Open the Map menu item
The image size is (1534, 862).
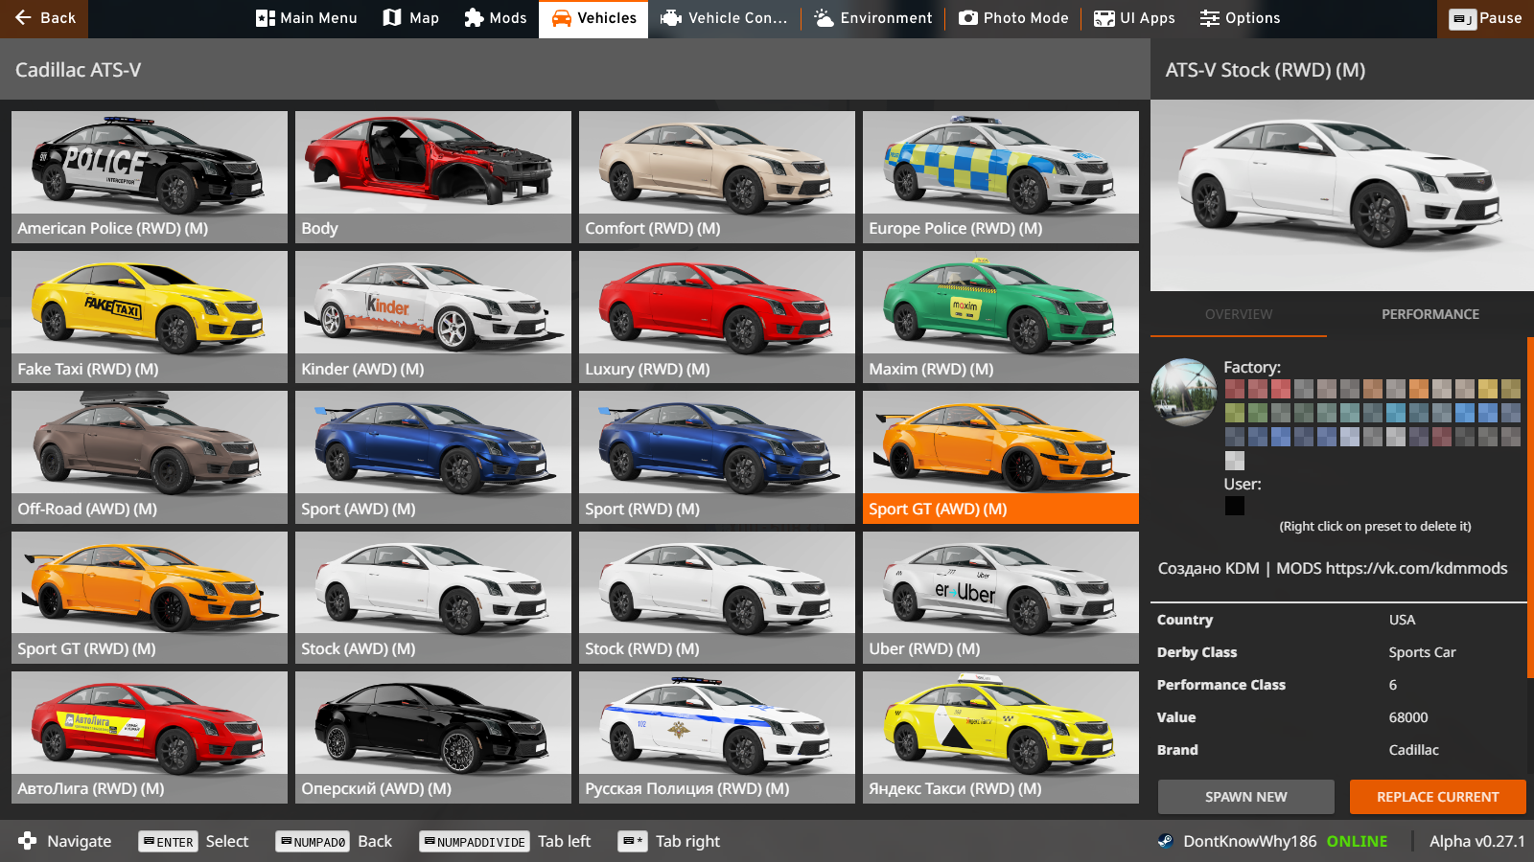click(x=410, y=18)
